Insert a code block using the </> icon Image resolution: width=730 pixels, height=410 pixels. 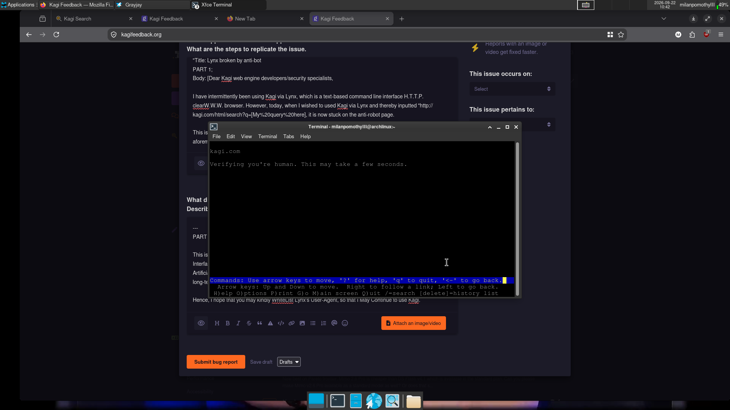point(281,323)
